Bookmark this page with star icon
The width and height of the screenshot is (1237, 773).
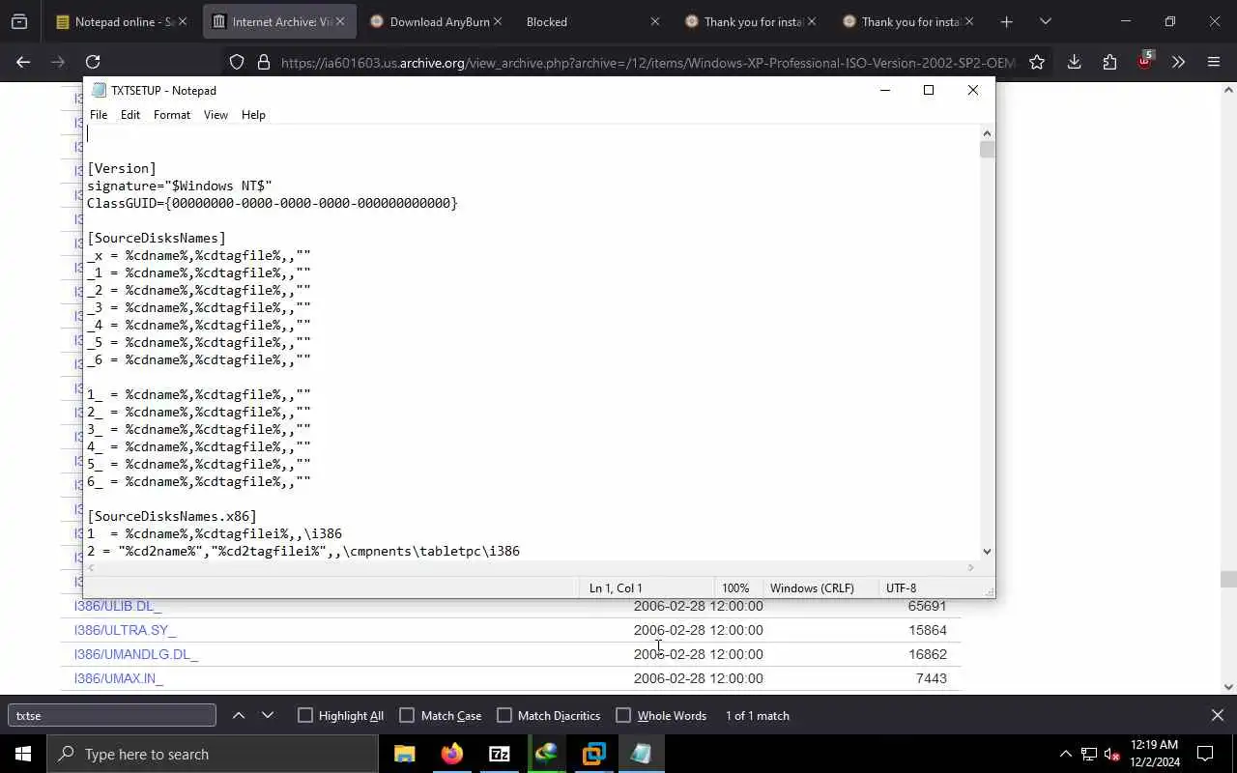click(1037, 62)
